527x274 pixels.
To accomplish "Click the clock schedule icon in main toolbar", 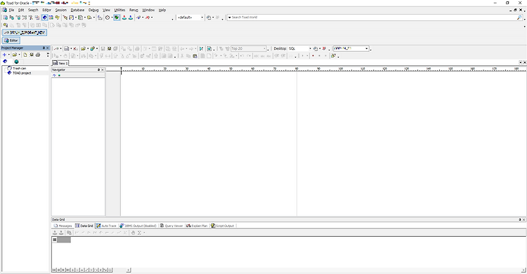I will tap(108, 18).
